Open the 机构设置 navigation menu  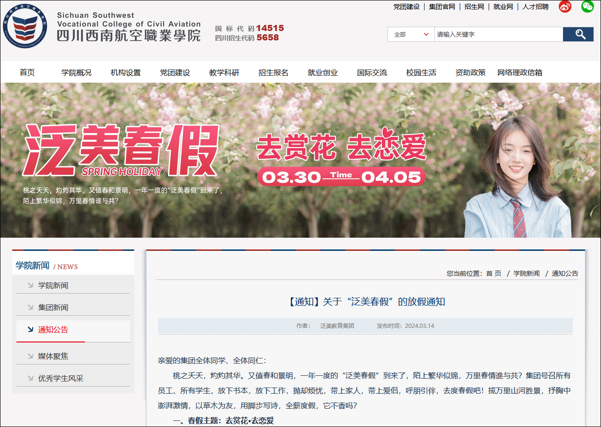[x=126, y=72]
